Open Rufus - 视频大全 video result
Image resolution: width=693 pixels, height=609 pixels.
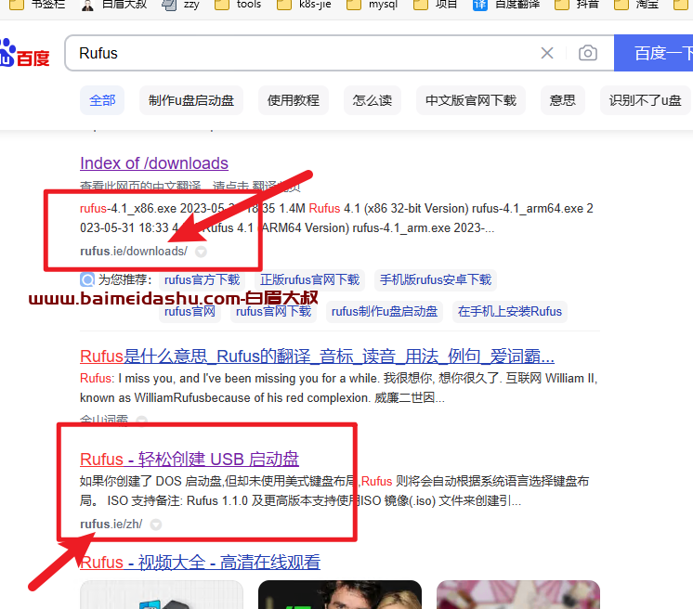coord(200,563)
